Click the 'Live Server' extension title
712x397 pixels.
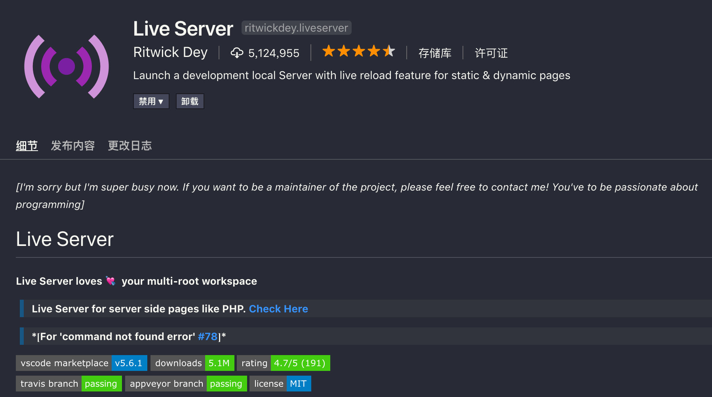(x=183, y=28)
